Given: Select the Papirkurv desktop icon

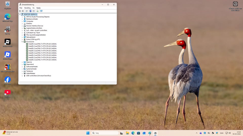Looking at the screenshot, I should [7, 5].
